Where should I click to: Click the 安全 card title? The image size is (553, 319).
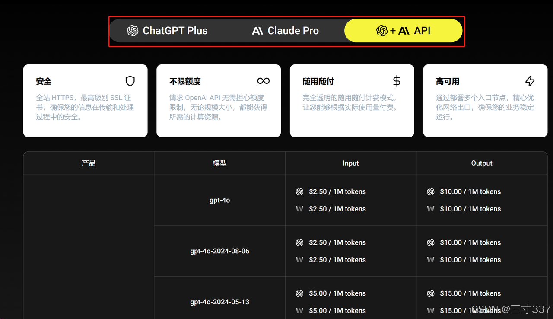[x=44, y=81]
